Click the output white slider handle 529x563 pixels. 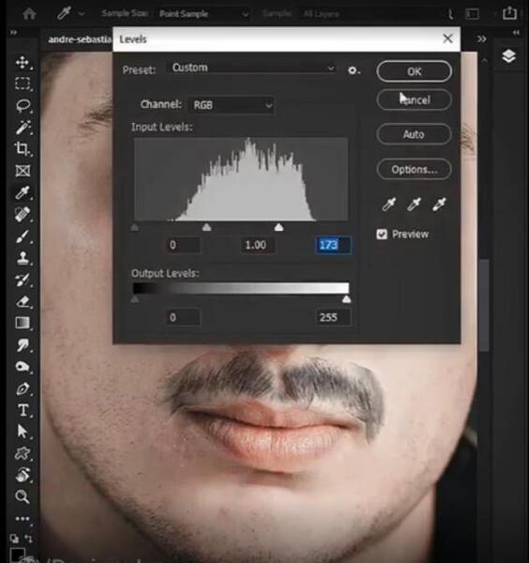click(x=346, y=299)
